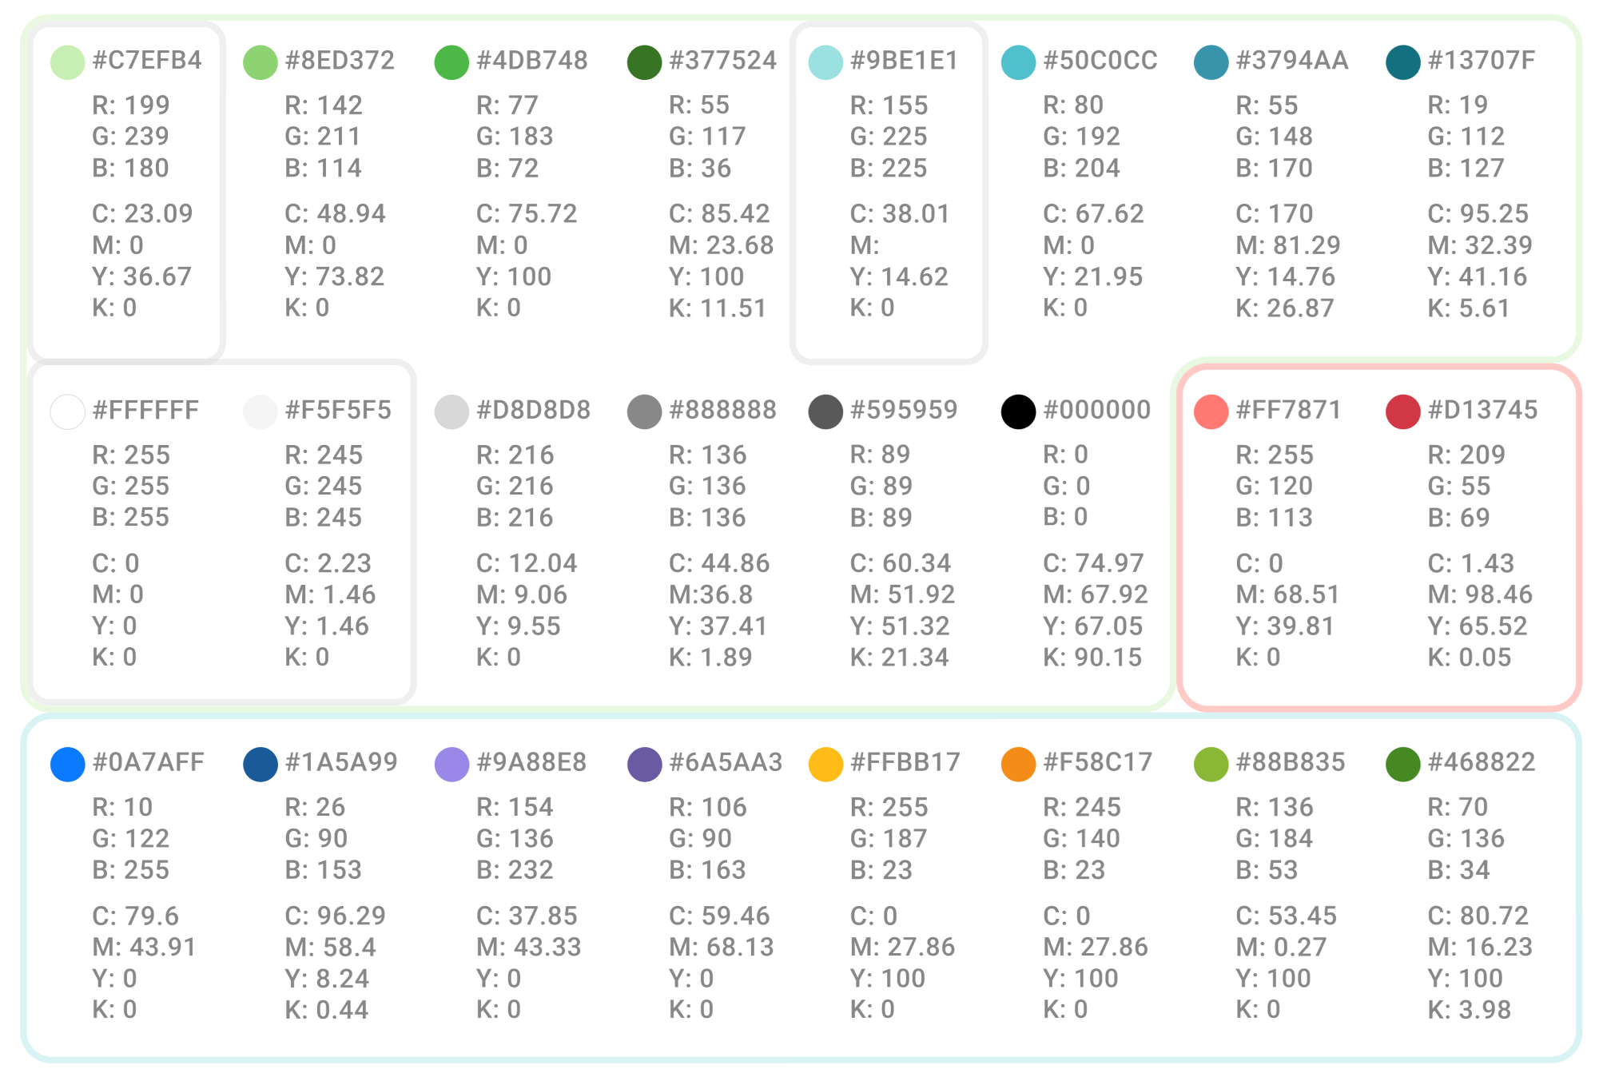Choose the lavender #9A88E8 color circle
Screen dimensions: 1603x1081
(x=451, y=765)
